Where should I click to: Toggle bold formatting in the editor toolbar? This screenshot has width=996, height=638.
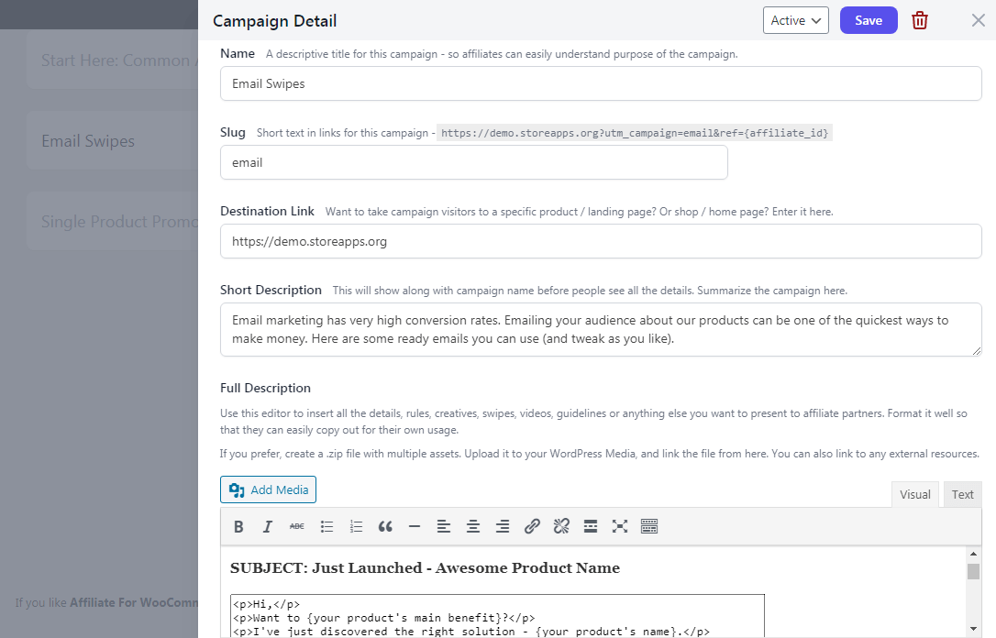click(238, 526)
